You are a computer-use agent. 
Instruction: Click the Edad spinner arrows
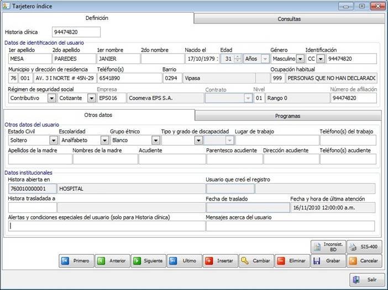[x=237, y=59]
